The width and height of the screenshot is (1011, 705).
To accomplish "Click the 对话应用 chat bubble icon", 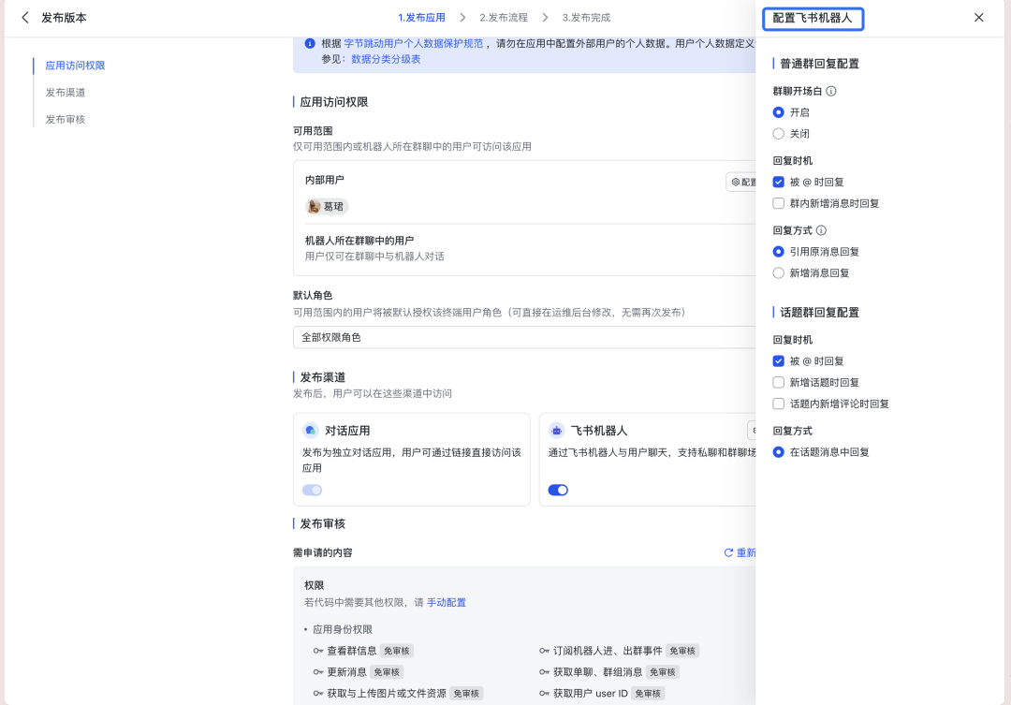I will [311, 431].
